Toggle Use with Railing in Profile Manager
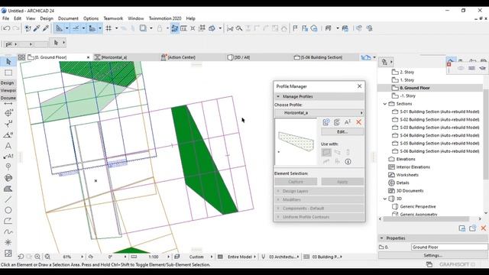 [326, 161]
